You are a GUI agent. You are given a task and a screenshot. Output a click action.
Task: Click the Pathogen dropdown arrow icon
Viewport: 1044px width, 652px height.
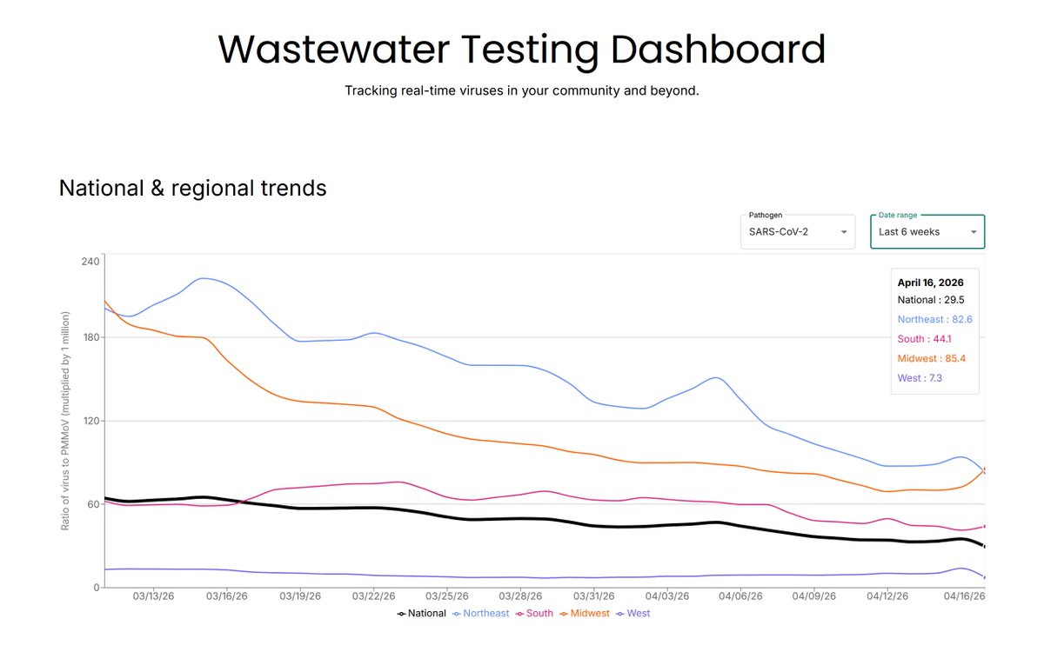pos(843,233)
